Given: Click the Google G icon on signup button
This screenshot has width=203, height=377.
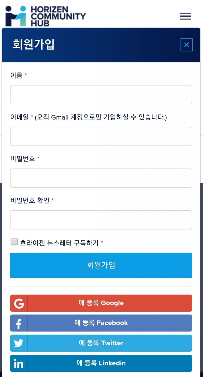Looking at the screenshot, I should (x=18, y=303).
